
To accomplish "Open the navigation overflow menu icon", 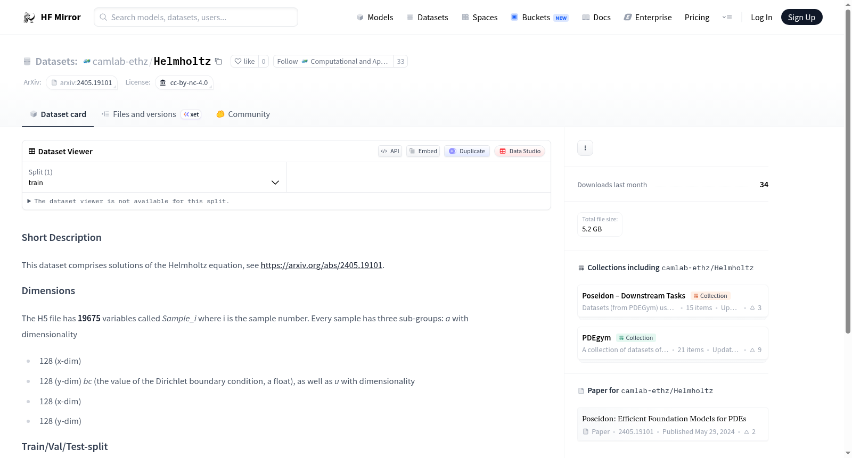I will [x=727, y=18].
